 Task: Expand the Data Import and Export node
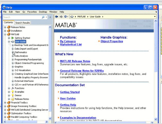[13, 49]
